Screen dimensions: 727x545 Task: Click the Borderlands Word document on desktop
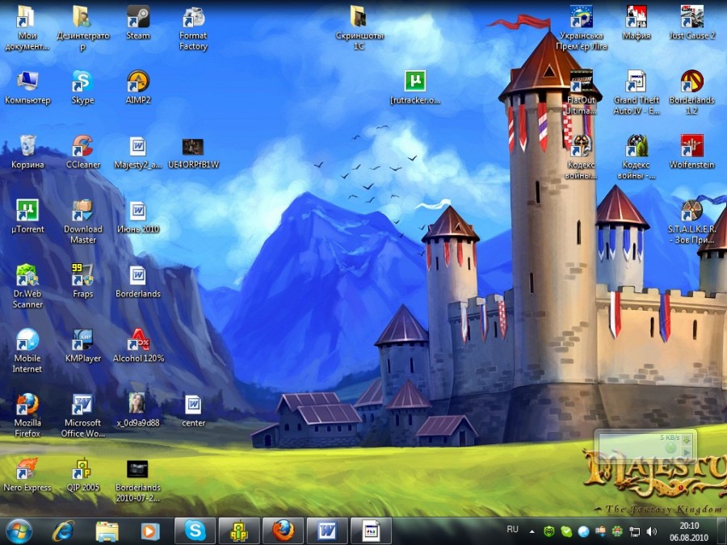(x=138, y=281)
